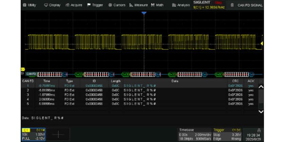Image resolution: width=285 pixels, height=142 pixels.
Task: Open the Analysis menu
Action: (181, 5)
